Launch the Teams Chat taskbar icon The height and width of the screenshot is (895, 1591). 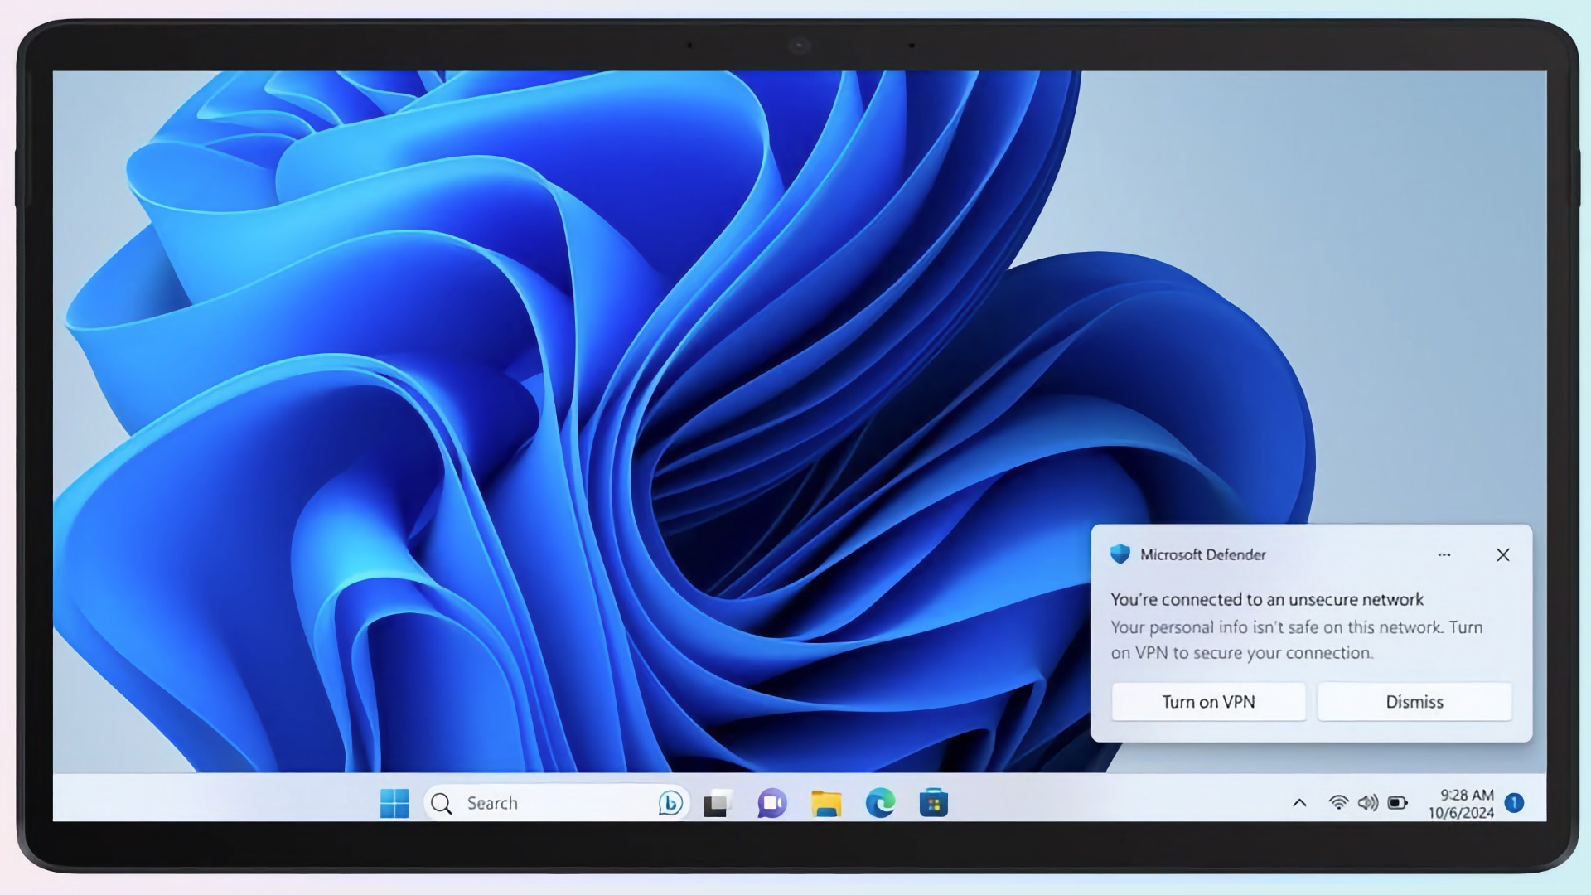[x=771, y=803]
